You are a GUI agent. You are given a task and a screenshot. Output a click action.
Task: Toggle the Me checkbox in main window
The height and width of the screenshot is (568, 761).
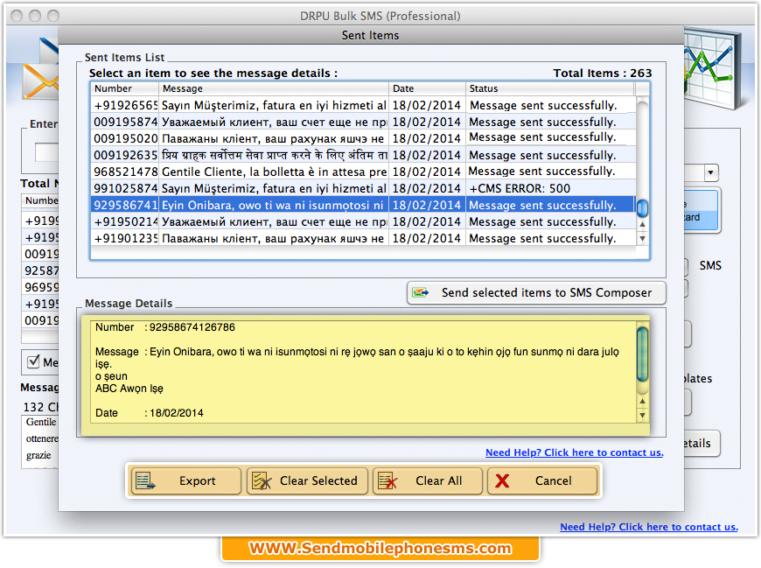click(x=33, y=361)
